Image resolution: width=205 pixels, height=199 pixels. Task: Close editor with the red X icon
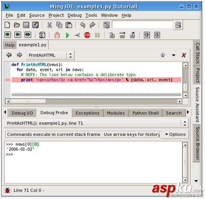[184, 55]
